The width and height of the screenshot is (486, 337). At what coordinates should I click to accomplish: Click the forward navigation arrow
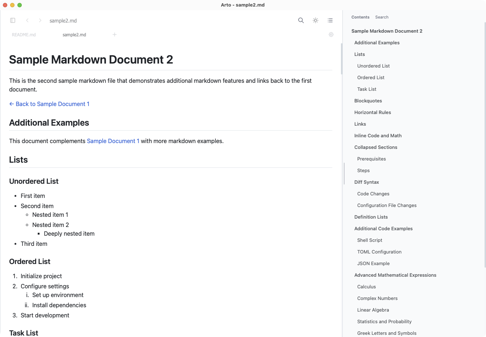click(x=40, y=20)
